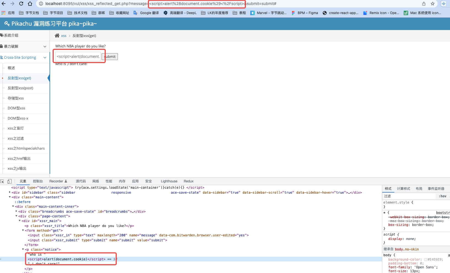Viewport: 450px width, 273px height.
Task: Collapse the form method="get" node
Action: coord(23,230)
